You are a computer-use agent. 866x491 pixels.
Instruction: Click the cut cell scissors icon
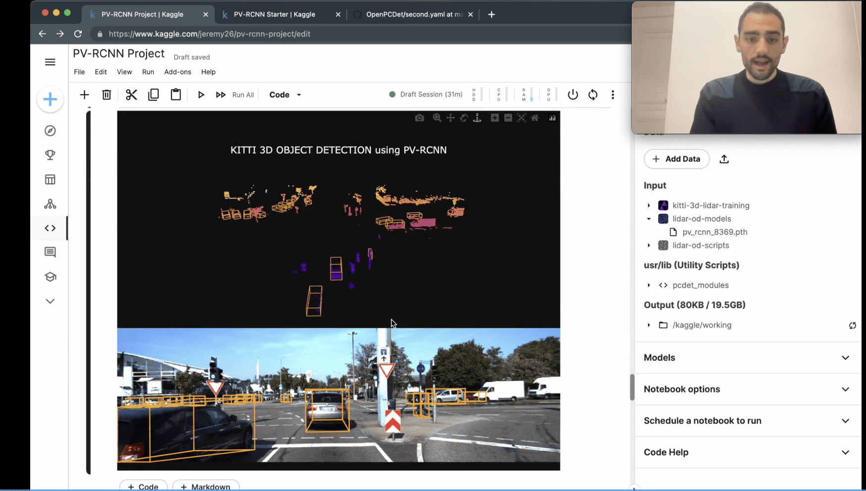(x=131, y=95)
